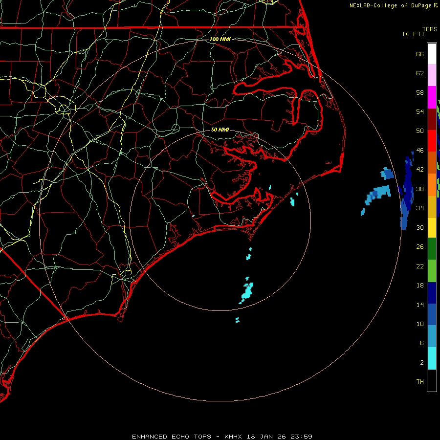Click the "ENHANCED ECHO TOPS" title text
Viewport: 440px width, 440px height.
172,437
